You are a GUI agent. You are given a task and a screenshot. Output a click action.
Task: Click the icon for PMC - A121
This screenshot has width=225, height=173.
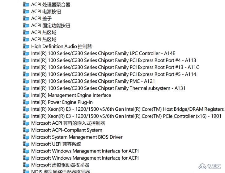pyautogui.click(x=26, y=81)
